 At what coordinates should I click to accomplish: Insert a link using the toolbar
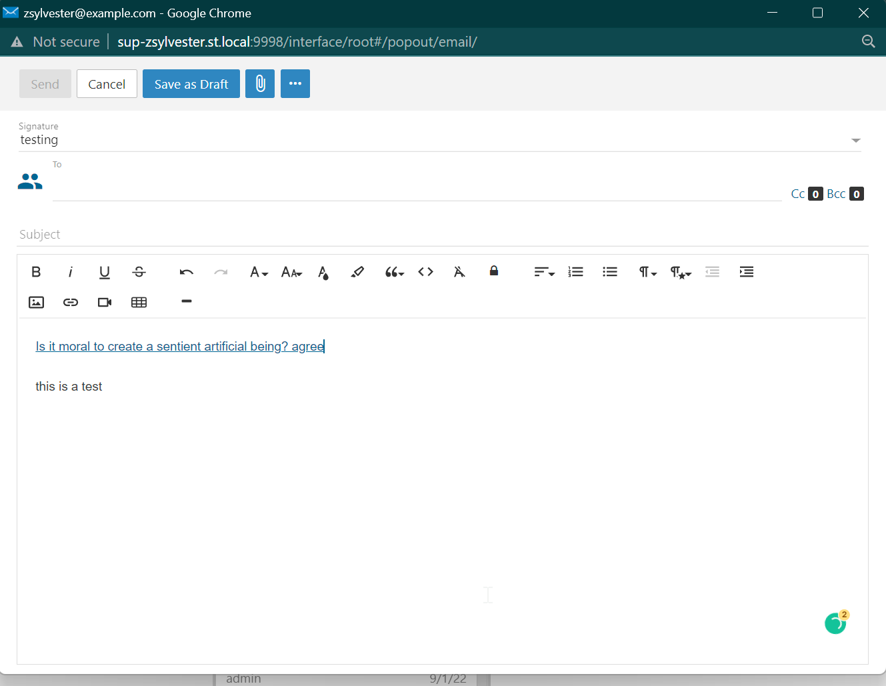[71, 303]
